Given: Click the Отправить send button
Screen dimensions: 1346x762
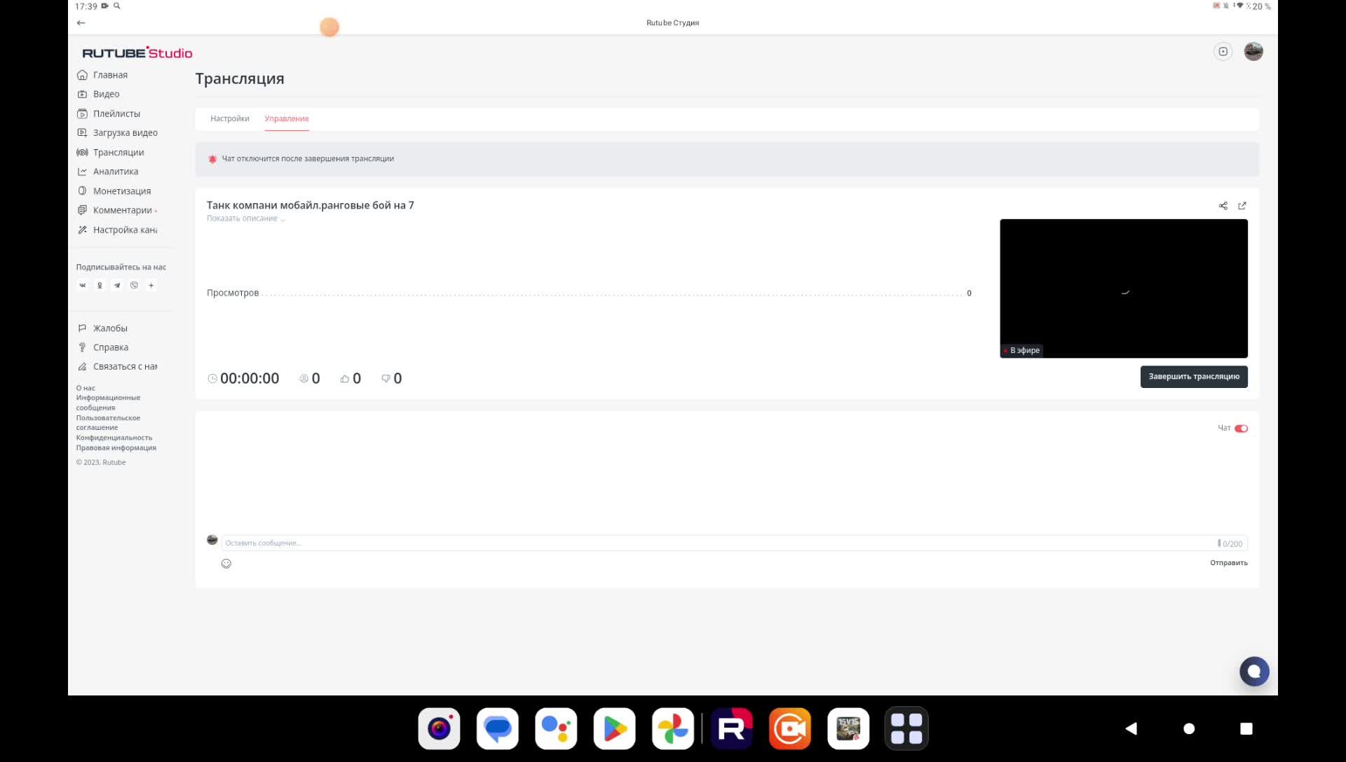Looking at the screenshot, I should coord(1228,563).
